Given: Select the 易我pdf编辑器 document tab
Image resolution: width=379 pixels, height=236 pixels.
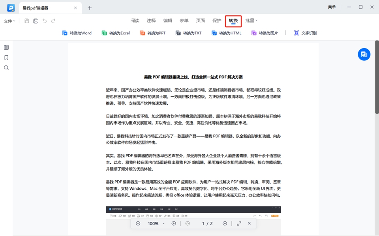Looking at the screenshot, I should [x=50, y=8].
